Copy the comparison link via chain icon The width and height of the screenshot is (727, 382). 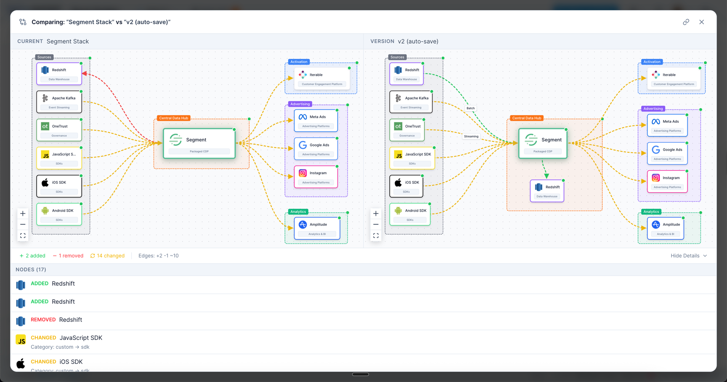(x=686, y=22)
